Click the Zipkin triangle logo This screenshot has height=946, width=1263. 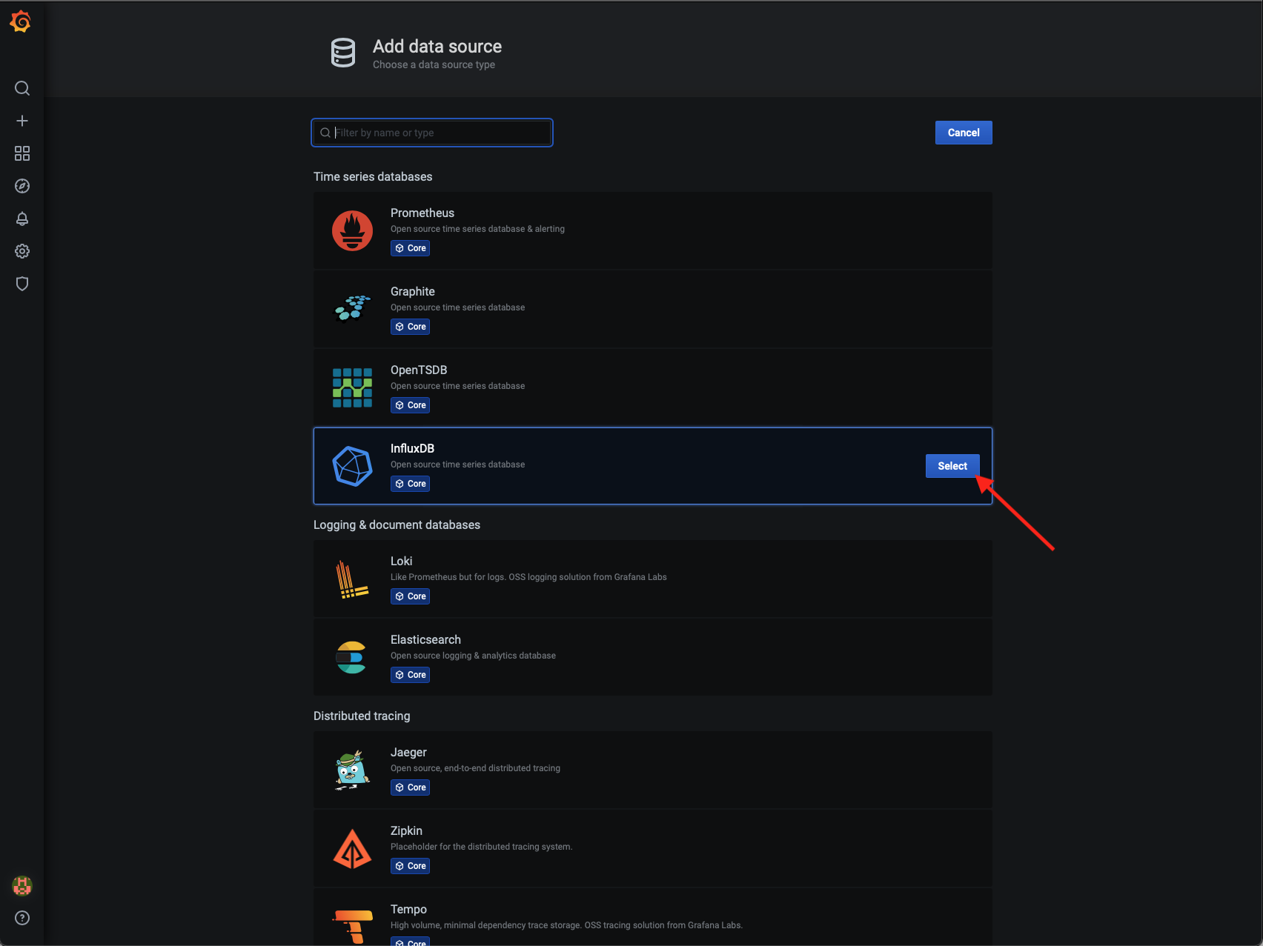pos(352,848)
